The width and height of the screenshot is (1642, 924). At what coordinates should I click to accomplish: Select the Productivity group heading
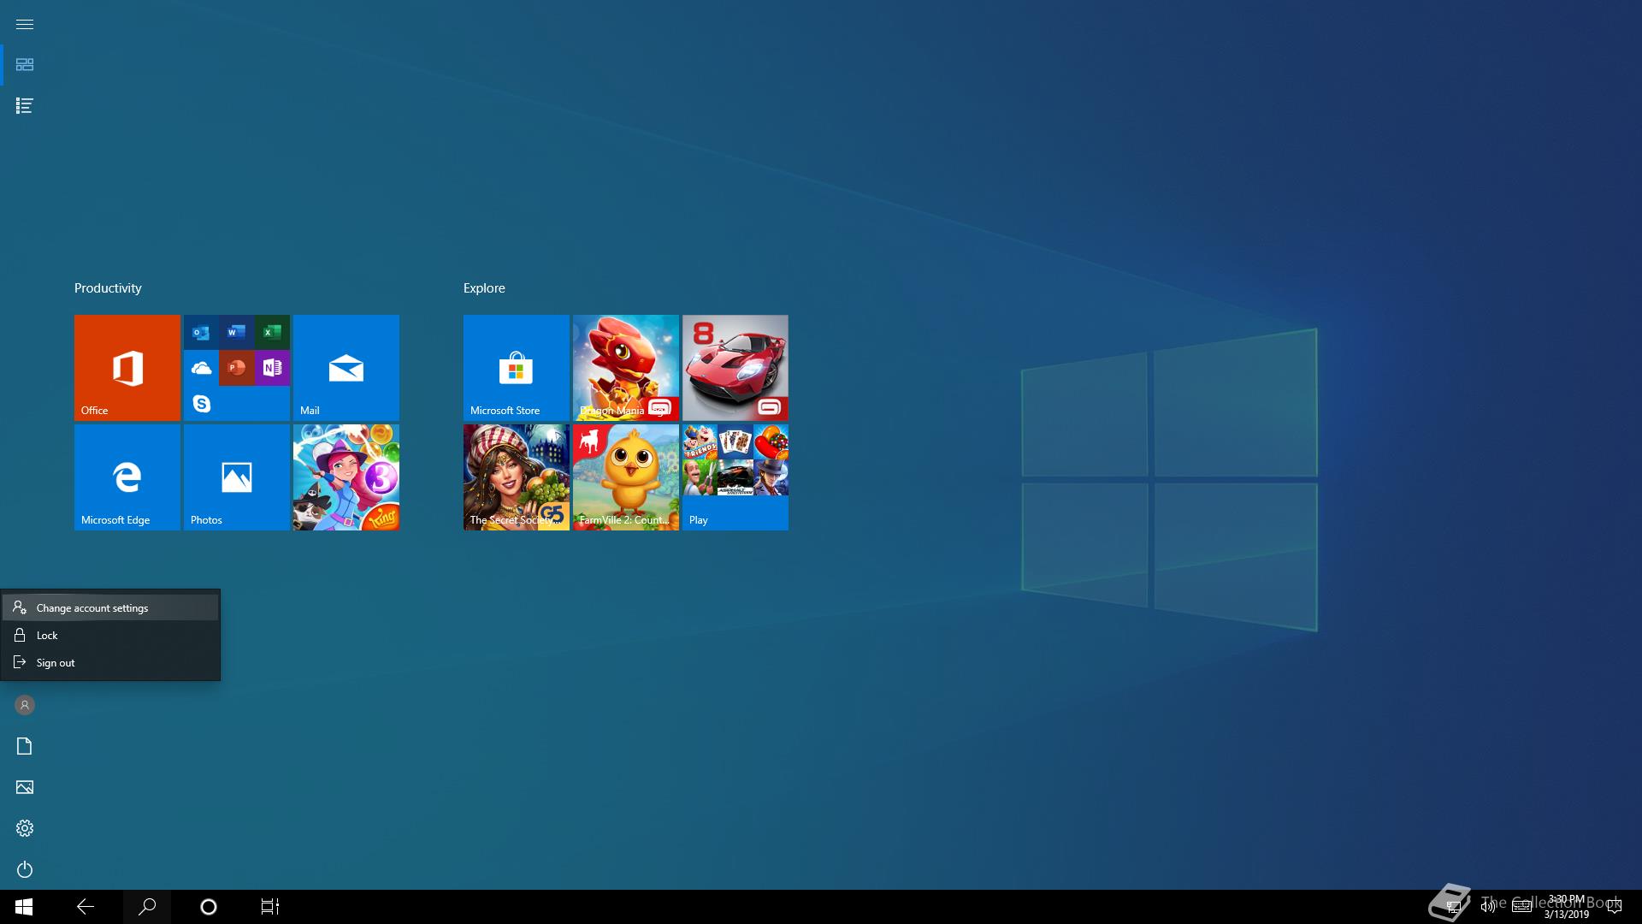pos(108,288)
